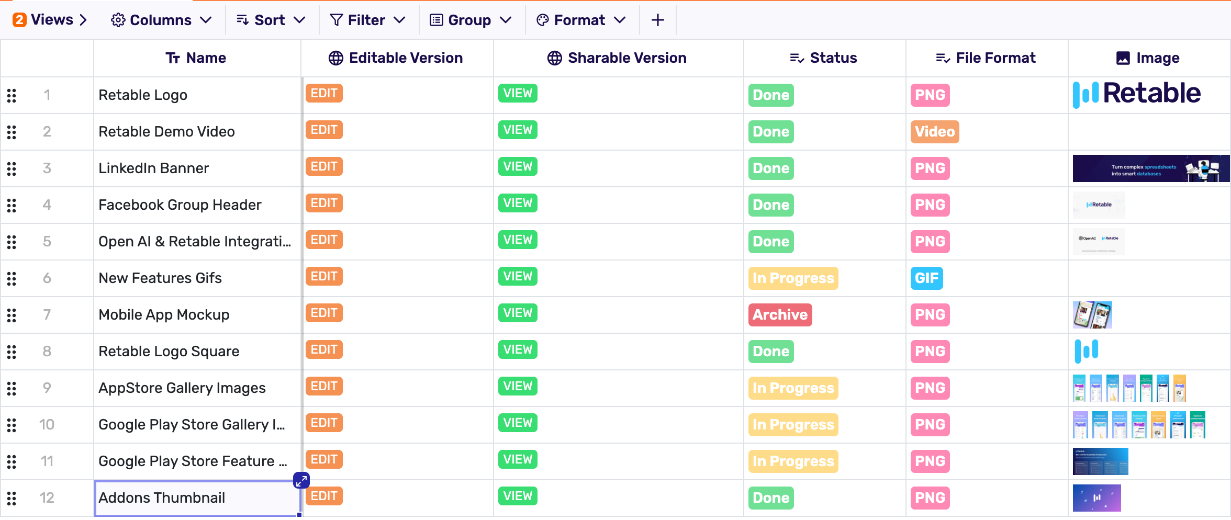The width and height of the screenshot is (1231, 520).
Task: Click the Columns gear icon
Action: point(118,19)
